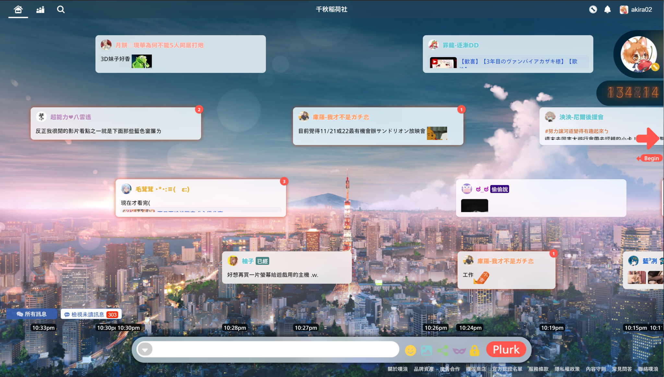
Task: Toggle private plurk lock icon
Action: coord(474,350)
